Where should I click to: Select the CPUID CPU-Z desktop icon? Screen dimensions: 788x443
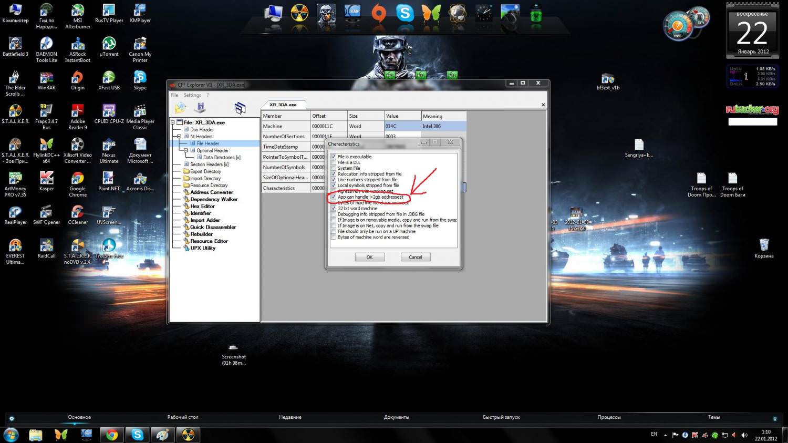pyautogui.click(x=109, y=115)
